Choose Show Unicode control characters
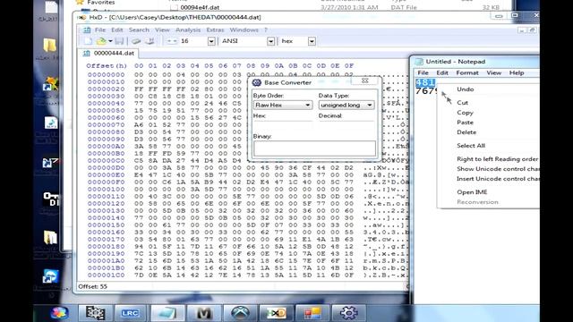Screen dimensions: 573x322 [x=498, y=169]
